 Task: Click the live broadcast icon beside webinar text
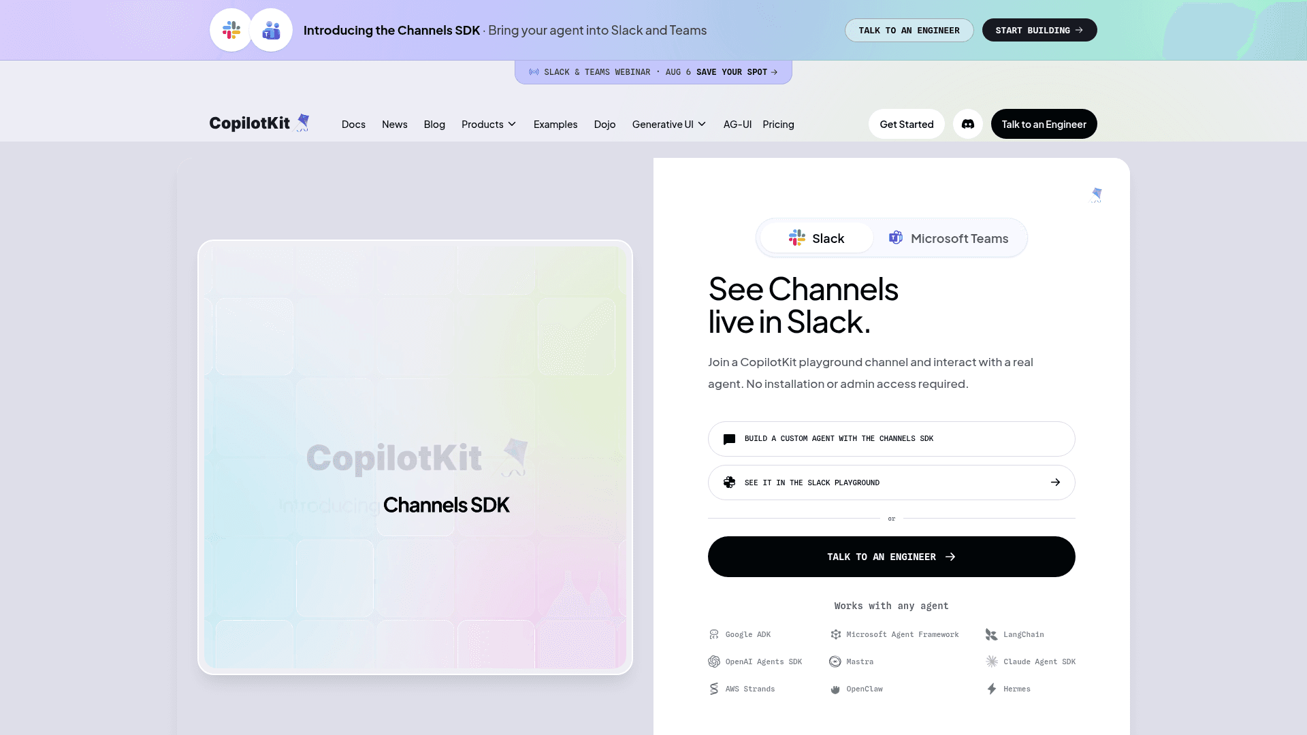pyautogui.click(x=534, y=72)
